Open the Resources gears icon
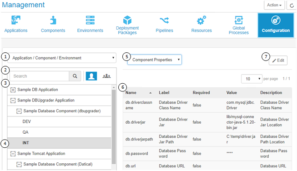Screen dimensions: 297x171 pos(201,20)
